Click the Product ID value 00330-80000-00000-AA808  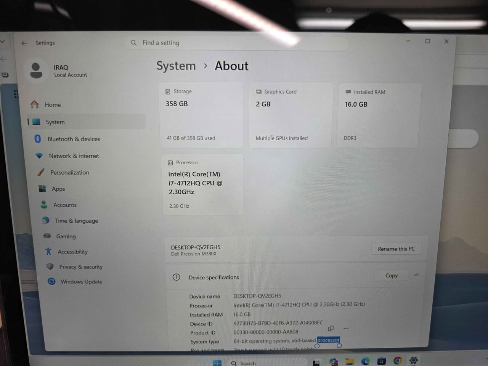point(266,332)
